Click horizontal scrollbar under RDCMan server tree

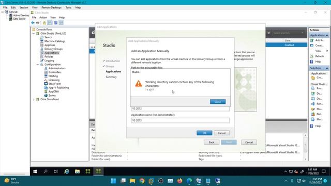(x=14, y=174)
